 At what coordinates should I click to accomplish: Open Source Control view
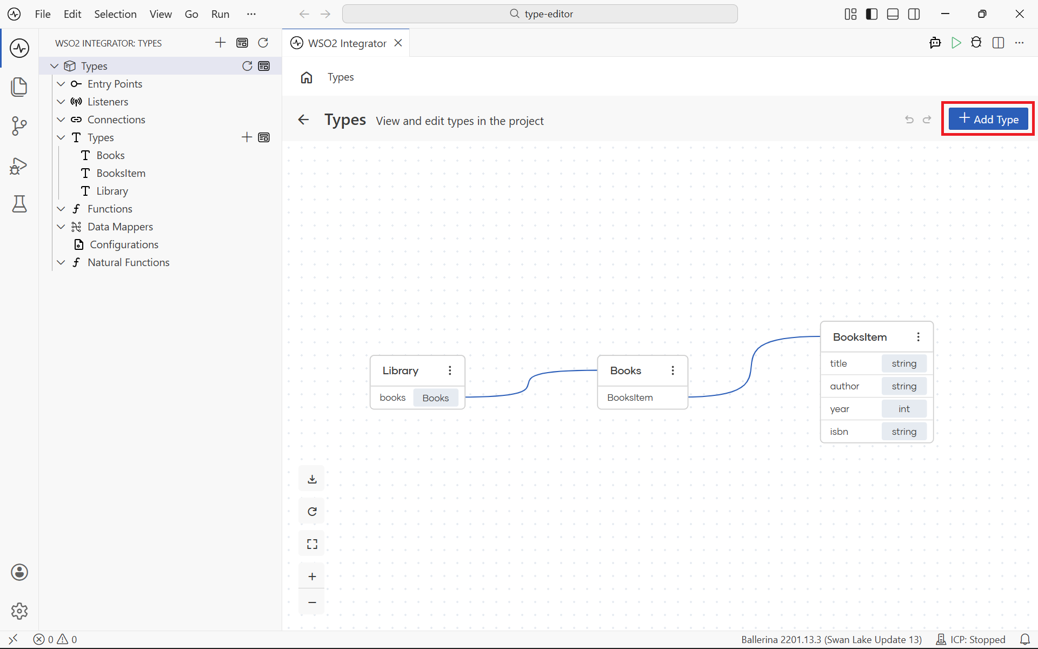coord(19,126)
